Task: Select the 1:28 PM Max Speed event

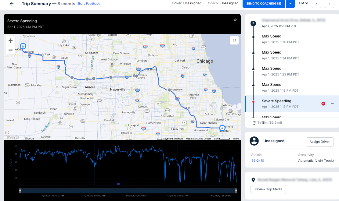Action: click(280, 39)
